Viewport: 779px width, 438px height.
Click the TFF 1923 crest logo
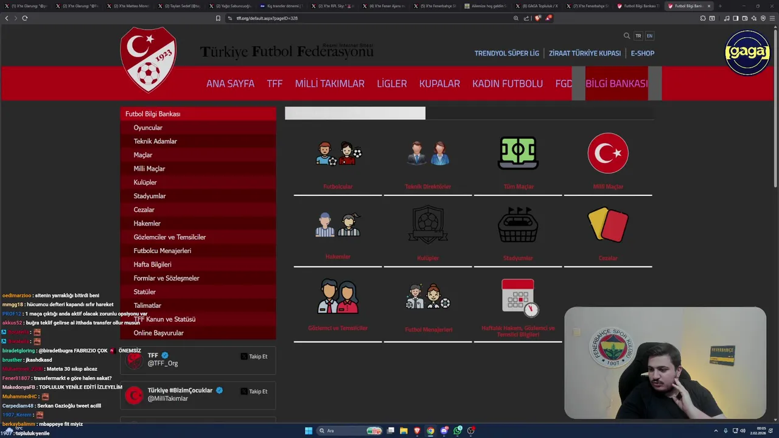[x=148, y=60]
